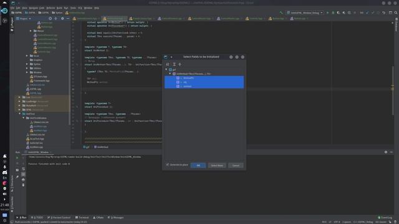Screen dimensions: 399x224
Task: Minimize the Run panel with the minus icon
Action: point(392,152)
